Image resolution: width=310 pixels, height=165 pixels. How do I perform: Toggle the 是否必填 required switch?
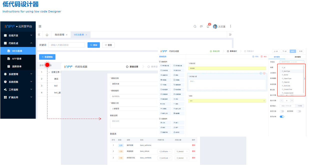pos(282,116)
